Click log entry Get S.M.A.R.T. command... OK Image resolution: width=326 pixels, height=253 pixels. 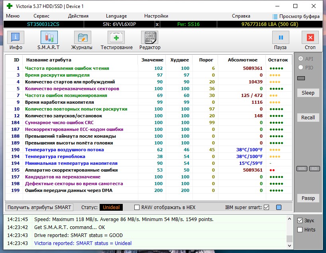69,227
